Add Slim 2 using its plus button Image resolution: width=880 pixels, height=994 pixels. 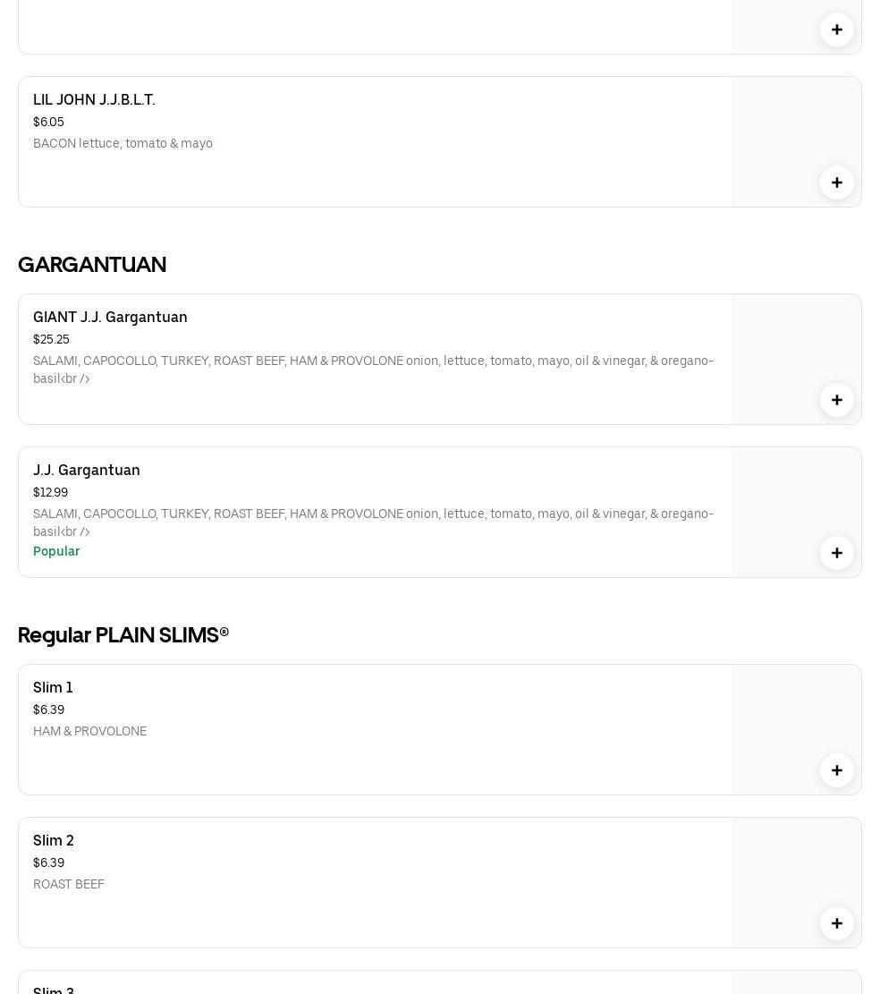click(x=836, y=923)
